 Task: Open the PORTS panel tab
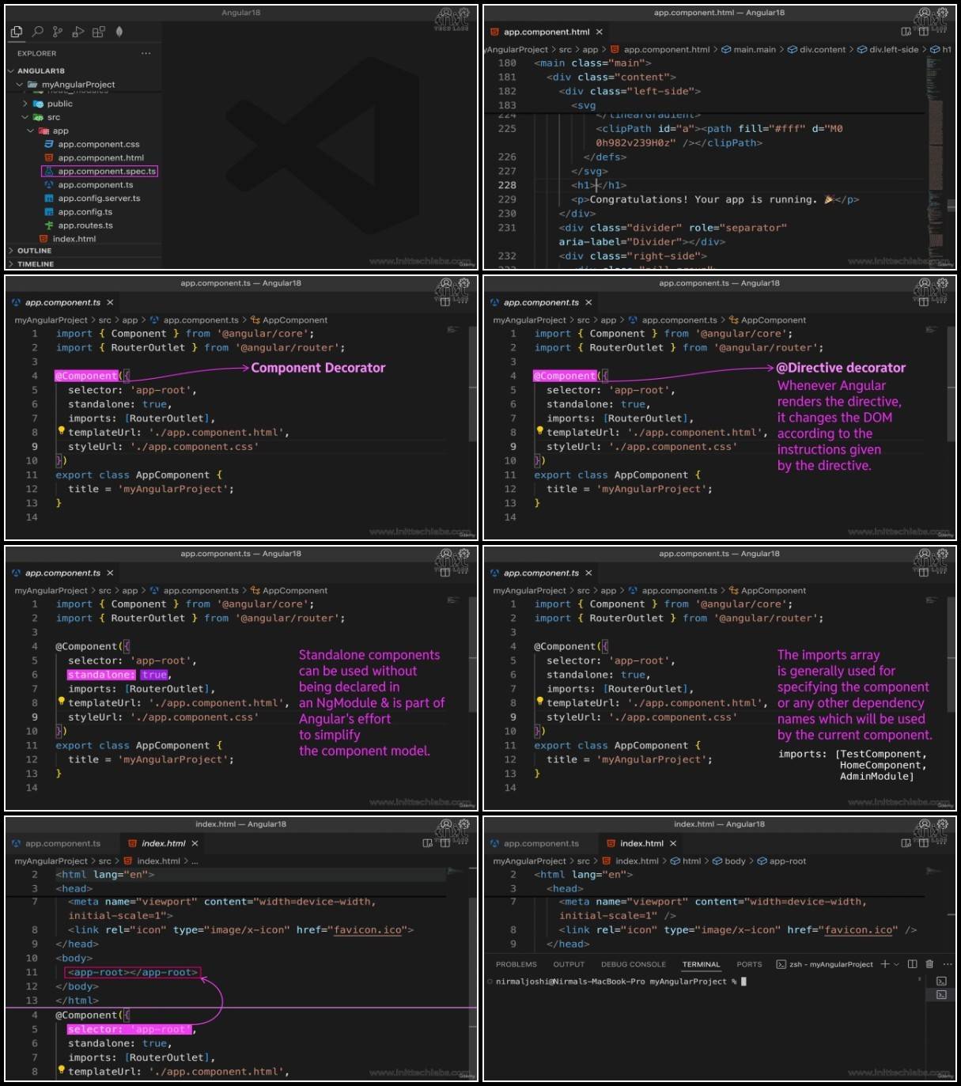click(749, 964)
